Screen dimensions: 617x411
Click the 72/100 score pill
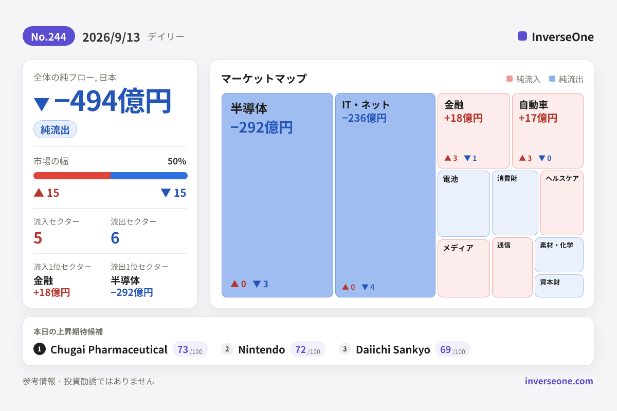[x=307, y=349]
